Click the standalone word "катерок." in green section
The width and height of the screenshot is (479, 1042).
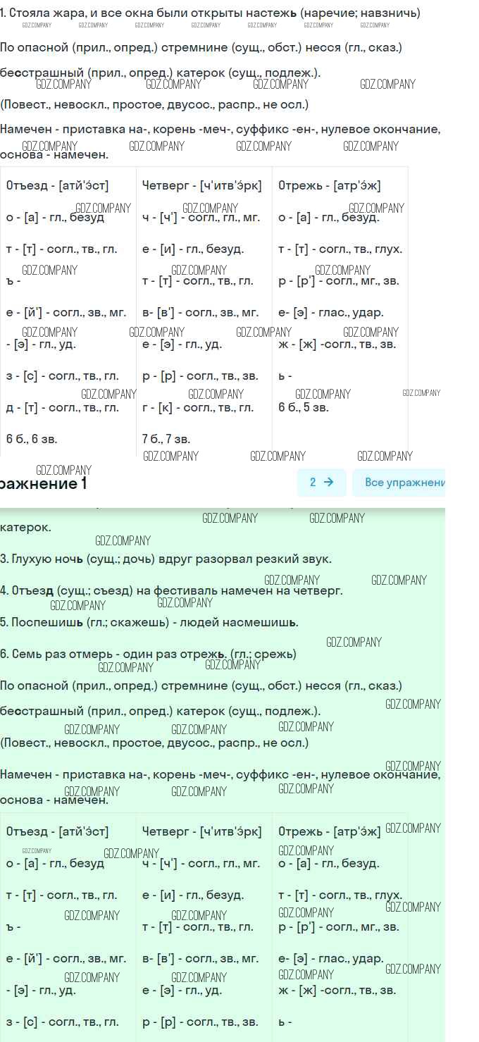[26, 527]
